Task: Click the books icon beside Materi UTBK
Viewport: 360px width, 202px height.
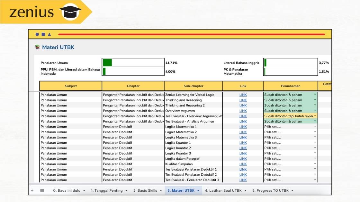Action: [x=37, y=47]
